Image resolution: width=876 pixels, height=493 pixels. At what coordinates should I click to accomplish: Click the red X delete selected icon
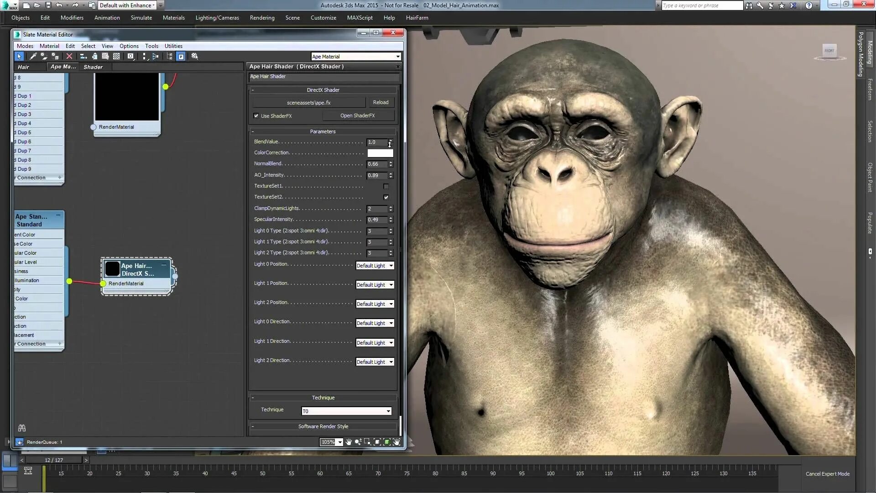[x=69, y=56]
